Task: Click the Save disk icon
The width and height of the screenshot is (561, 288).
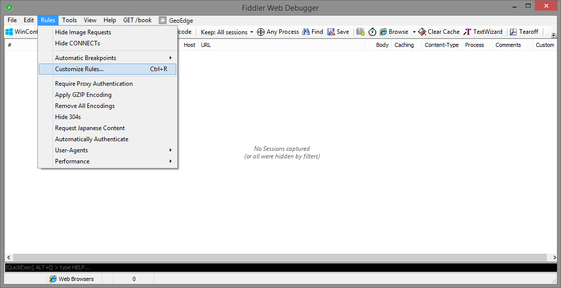Action: click(x=331, y=32)
